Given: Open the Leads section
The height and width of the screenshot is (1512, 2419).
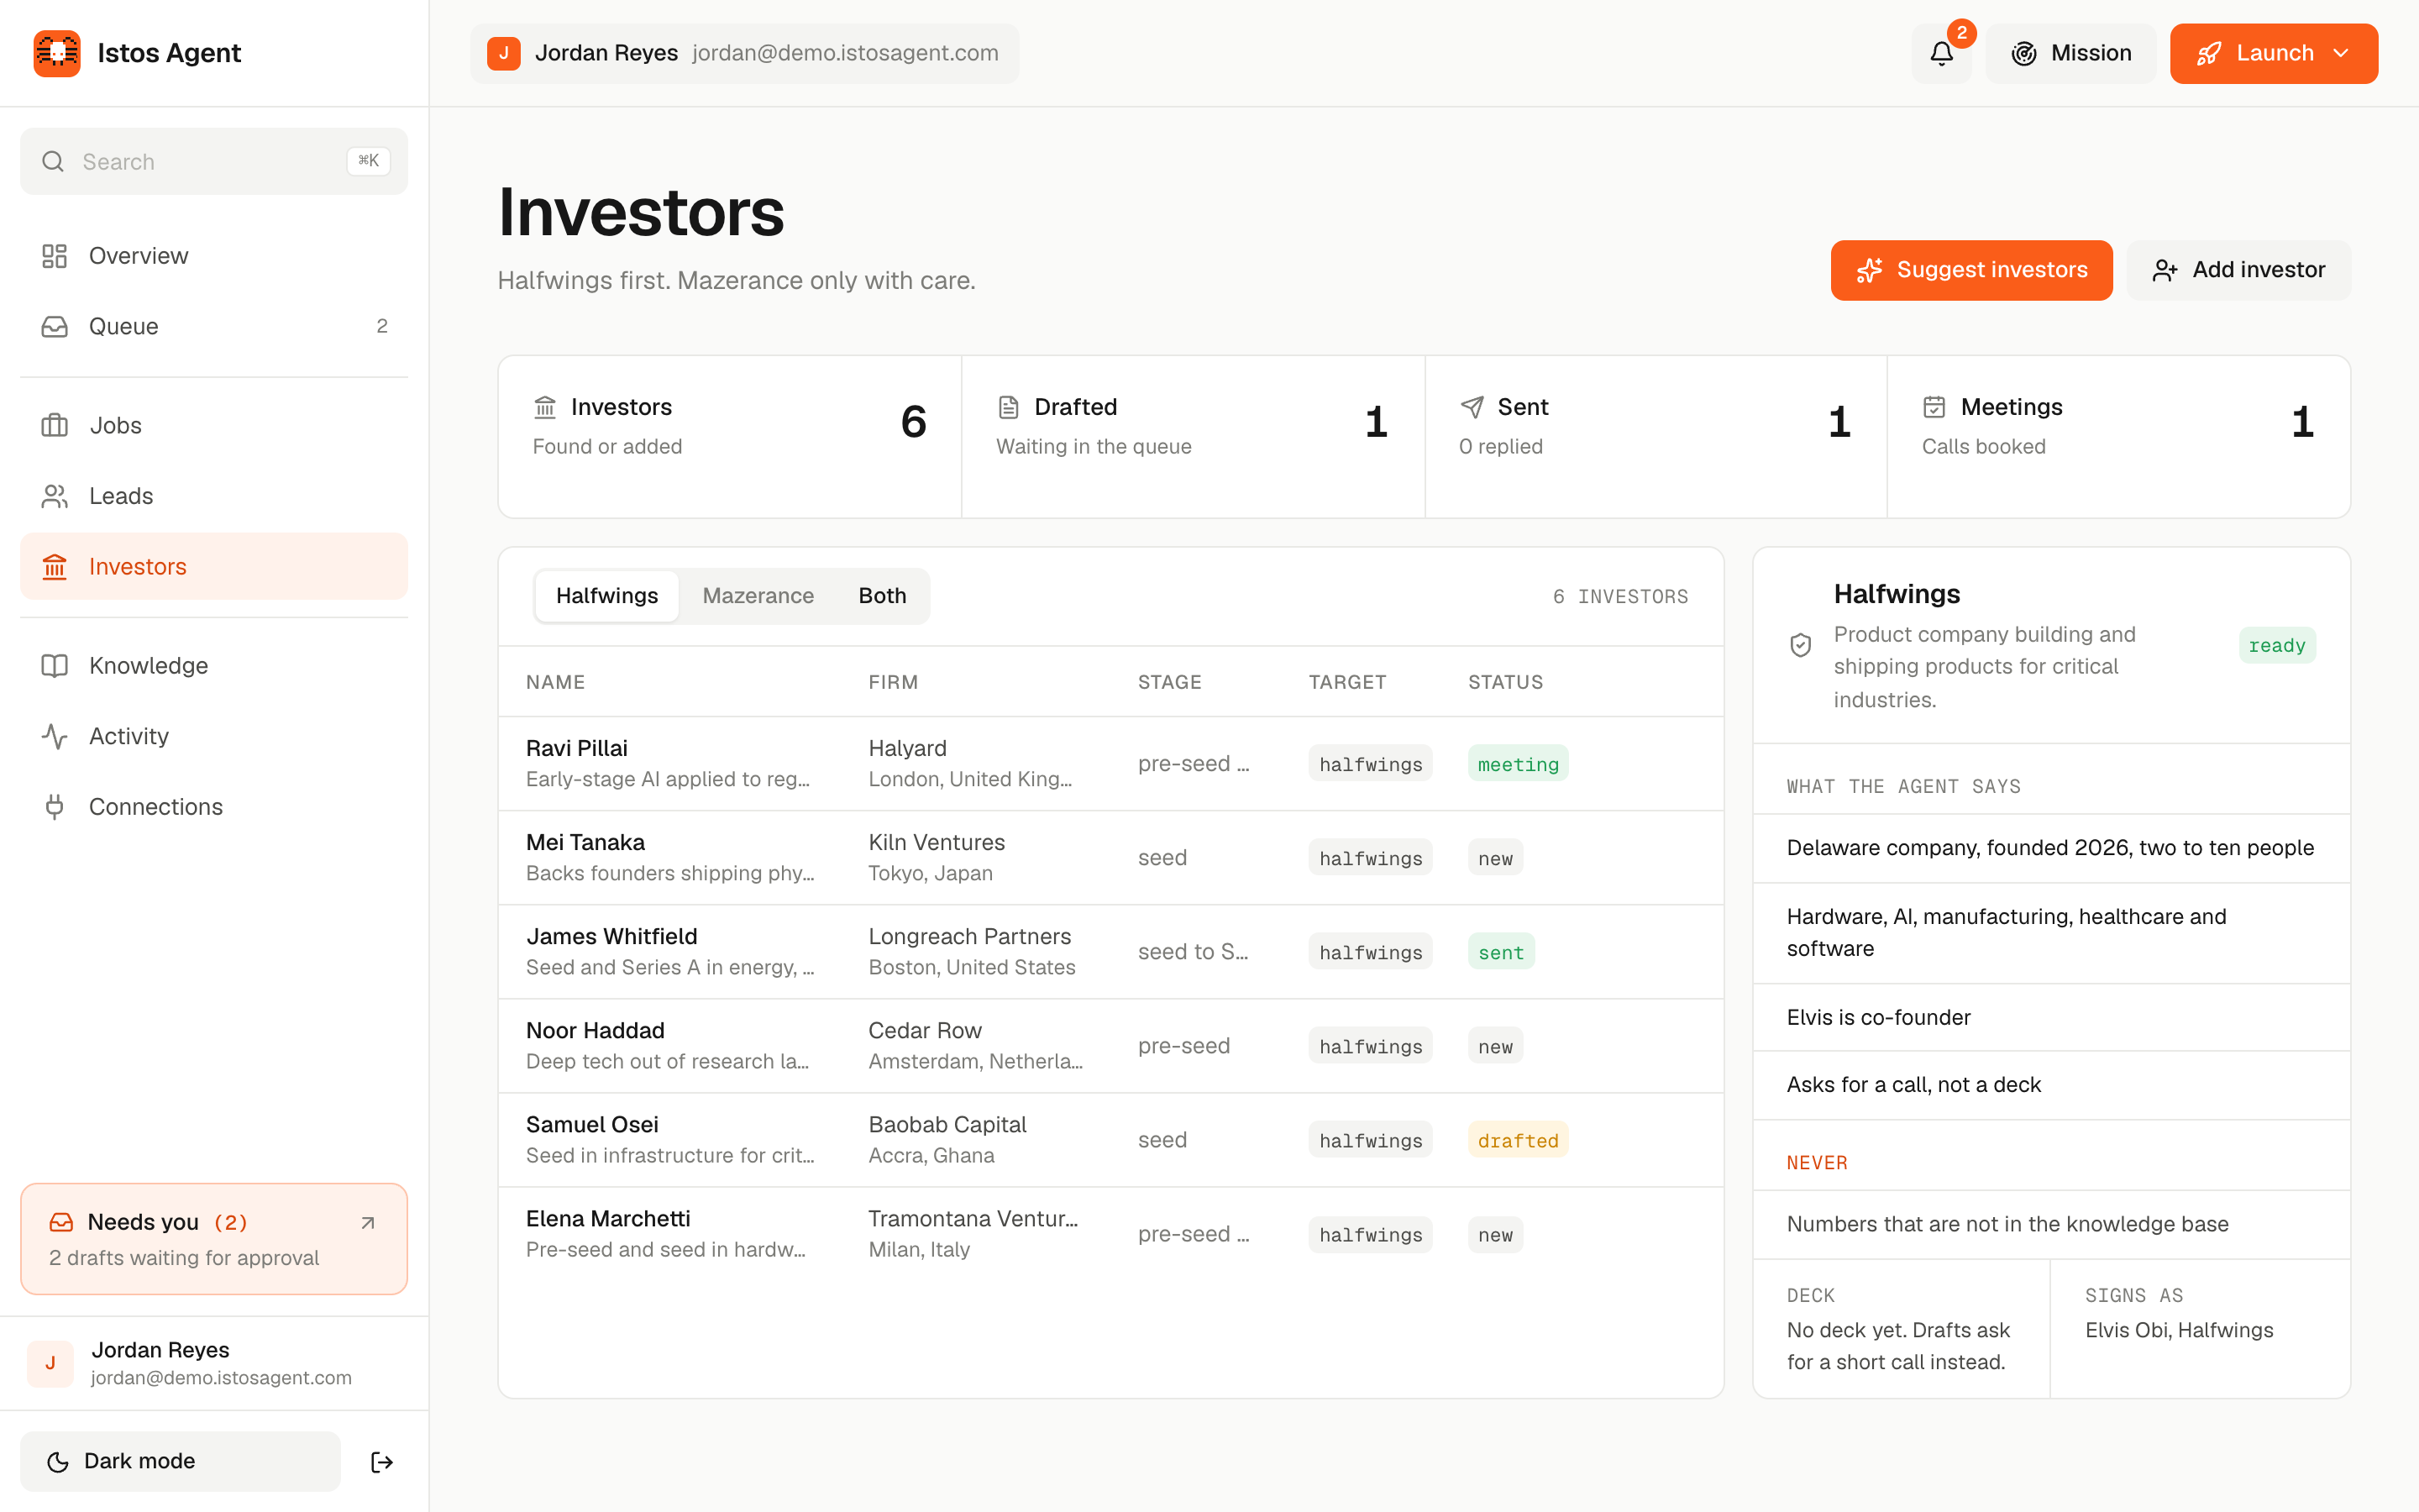Looking at the screenshot, I should pyautogui.click(x=214, y=496).
